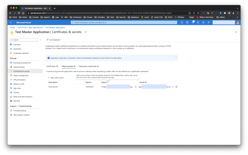248x155 pixels.
Task: Open the browser extensions puzzle icon
Action: (x=225, y=13)
